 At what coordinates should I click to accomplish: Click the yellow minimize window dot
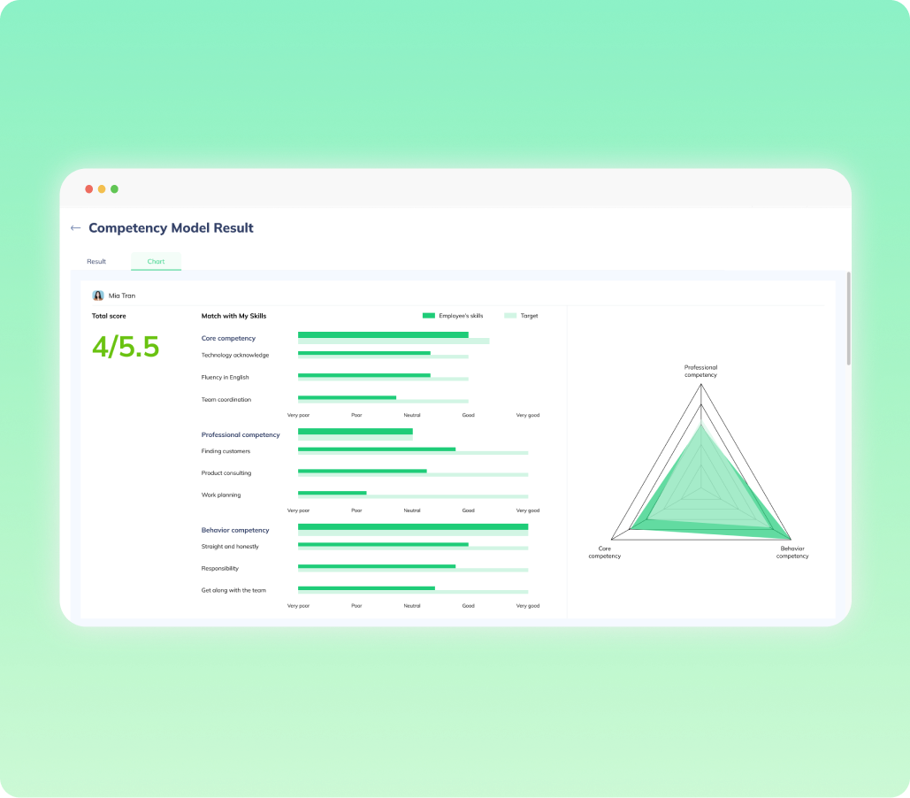[102, 189]
